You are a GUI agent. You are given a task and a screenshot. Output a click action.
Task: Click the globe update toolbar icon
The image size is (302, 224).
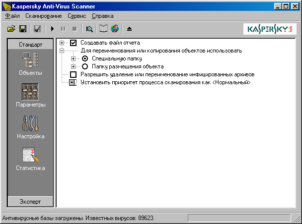tap(115, 29)
